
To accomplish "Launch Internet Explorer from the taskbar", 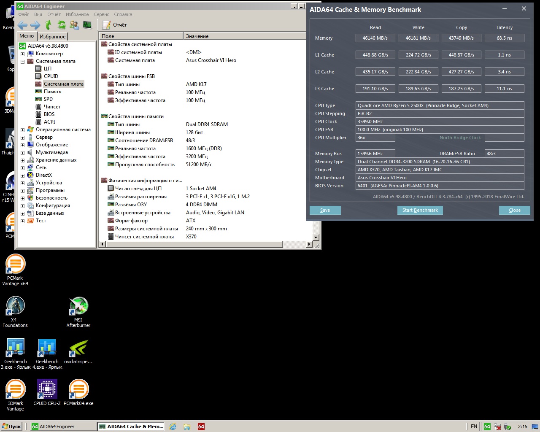I will click(173, 427).
